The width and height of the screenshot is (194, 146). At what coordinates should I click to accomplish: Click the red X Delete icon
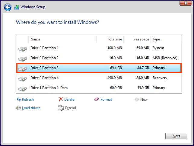[61, 100]
